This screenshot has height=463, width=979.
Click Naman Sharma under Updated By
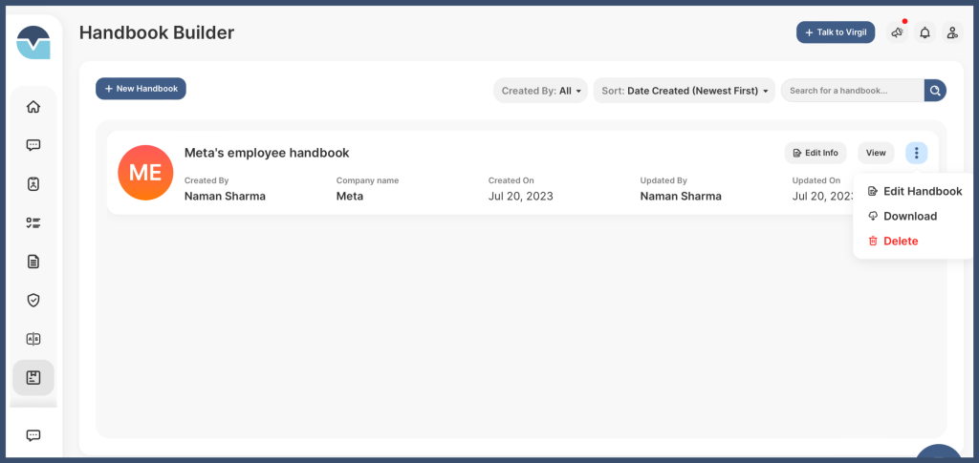click(x=681, y=197)
